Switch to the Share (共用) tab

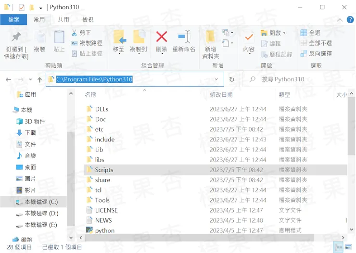tap(64, 20)
